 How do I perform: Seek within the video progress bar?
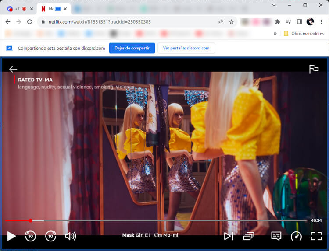(x=156, y=220)
